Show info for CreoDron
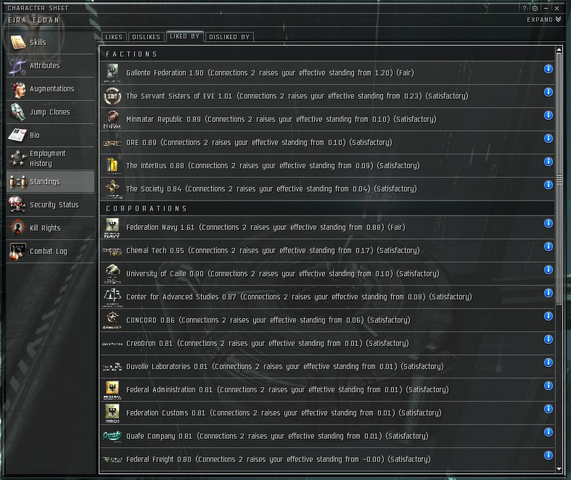This screenshot has width=571, height=480. coord(549,339)
